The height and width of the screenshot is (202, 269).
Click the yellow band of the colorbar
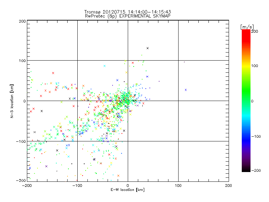pos(246,66)
